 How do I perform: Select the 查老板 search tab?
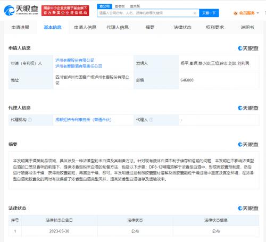(x=120, y=6)
